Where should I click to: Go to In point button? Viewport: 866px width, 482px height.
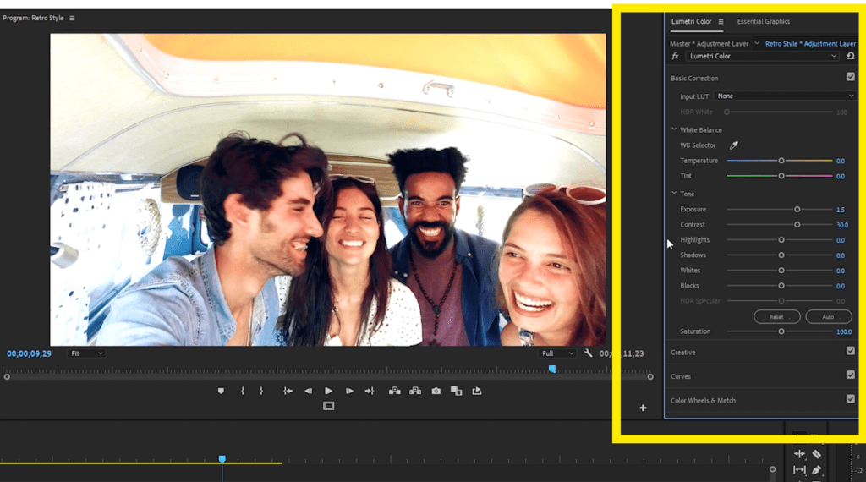click(x=288, y=391)
